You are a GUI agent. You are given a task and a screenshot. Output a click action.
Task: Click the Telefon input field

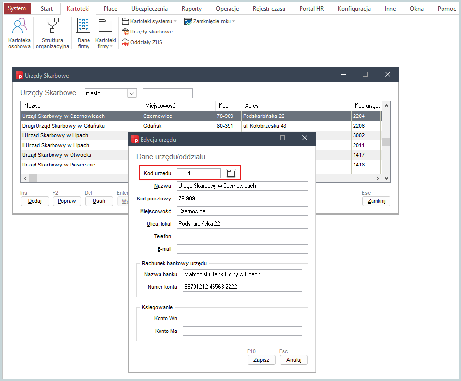click(x=242, y=236)
